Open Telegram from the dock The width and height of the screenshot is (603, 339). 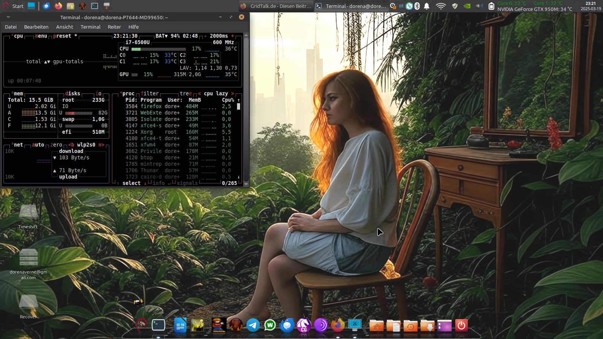click(x=253, y=325)
